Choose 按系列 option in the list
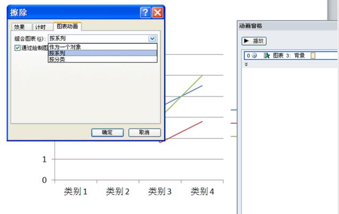The image size is (339, 214). tap(102, 53)
